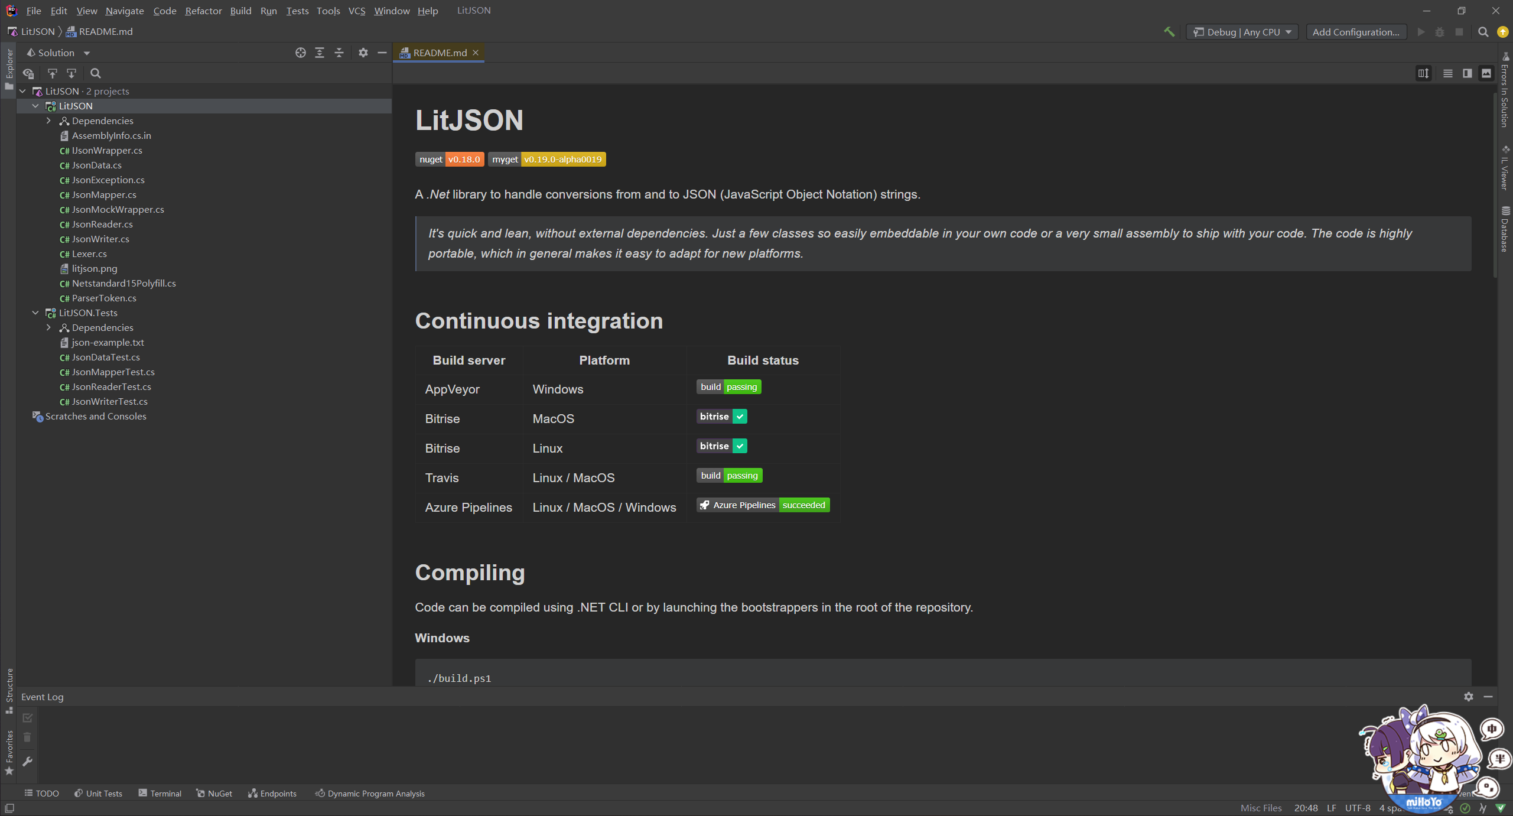Image resolution: width=1513 pixels, height=816 pixels.
Task: Expand the LitJSON project tree item
Action: pos(34,106)
